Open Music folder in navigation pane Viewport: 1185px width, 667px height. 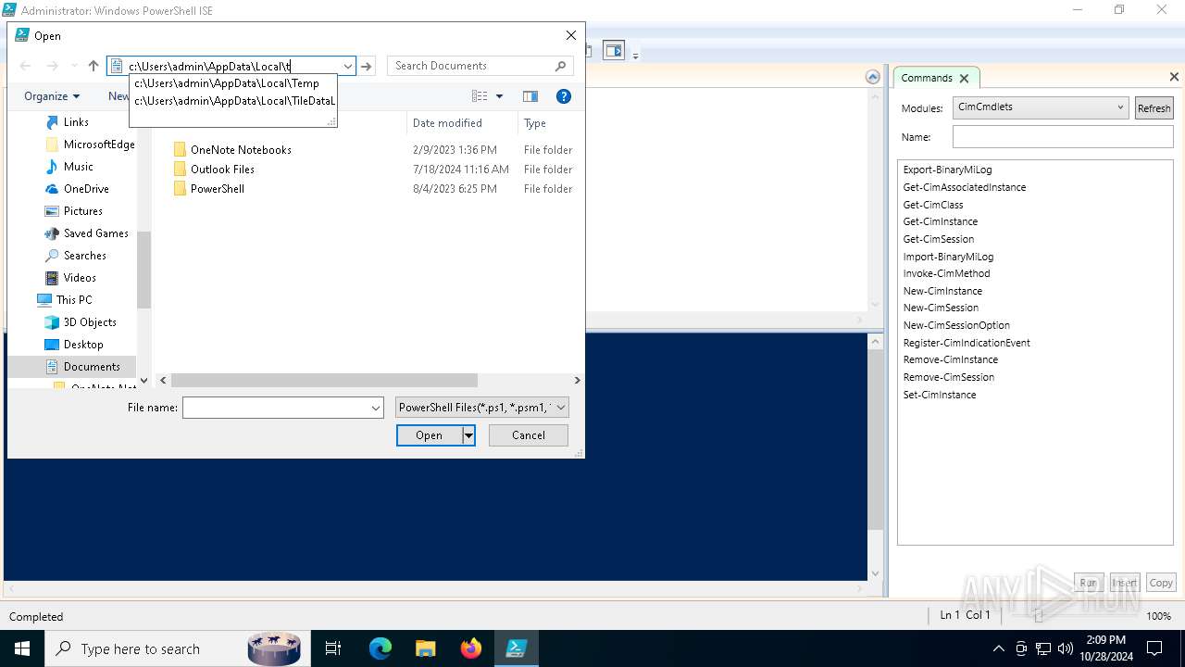coord(78,167)
